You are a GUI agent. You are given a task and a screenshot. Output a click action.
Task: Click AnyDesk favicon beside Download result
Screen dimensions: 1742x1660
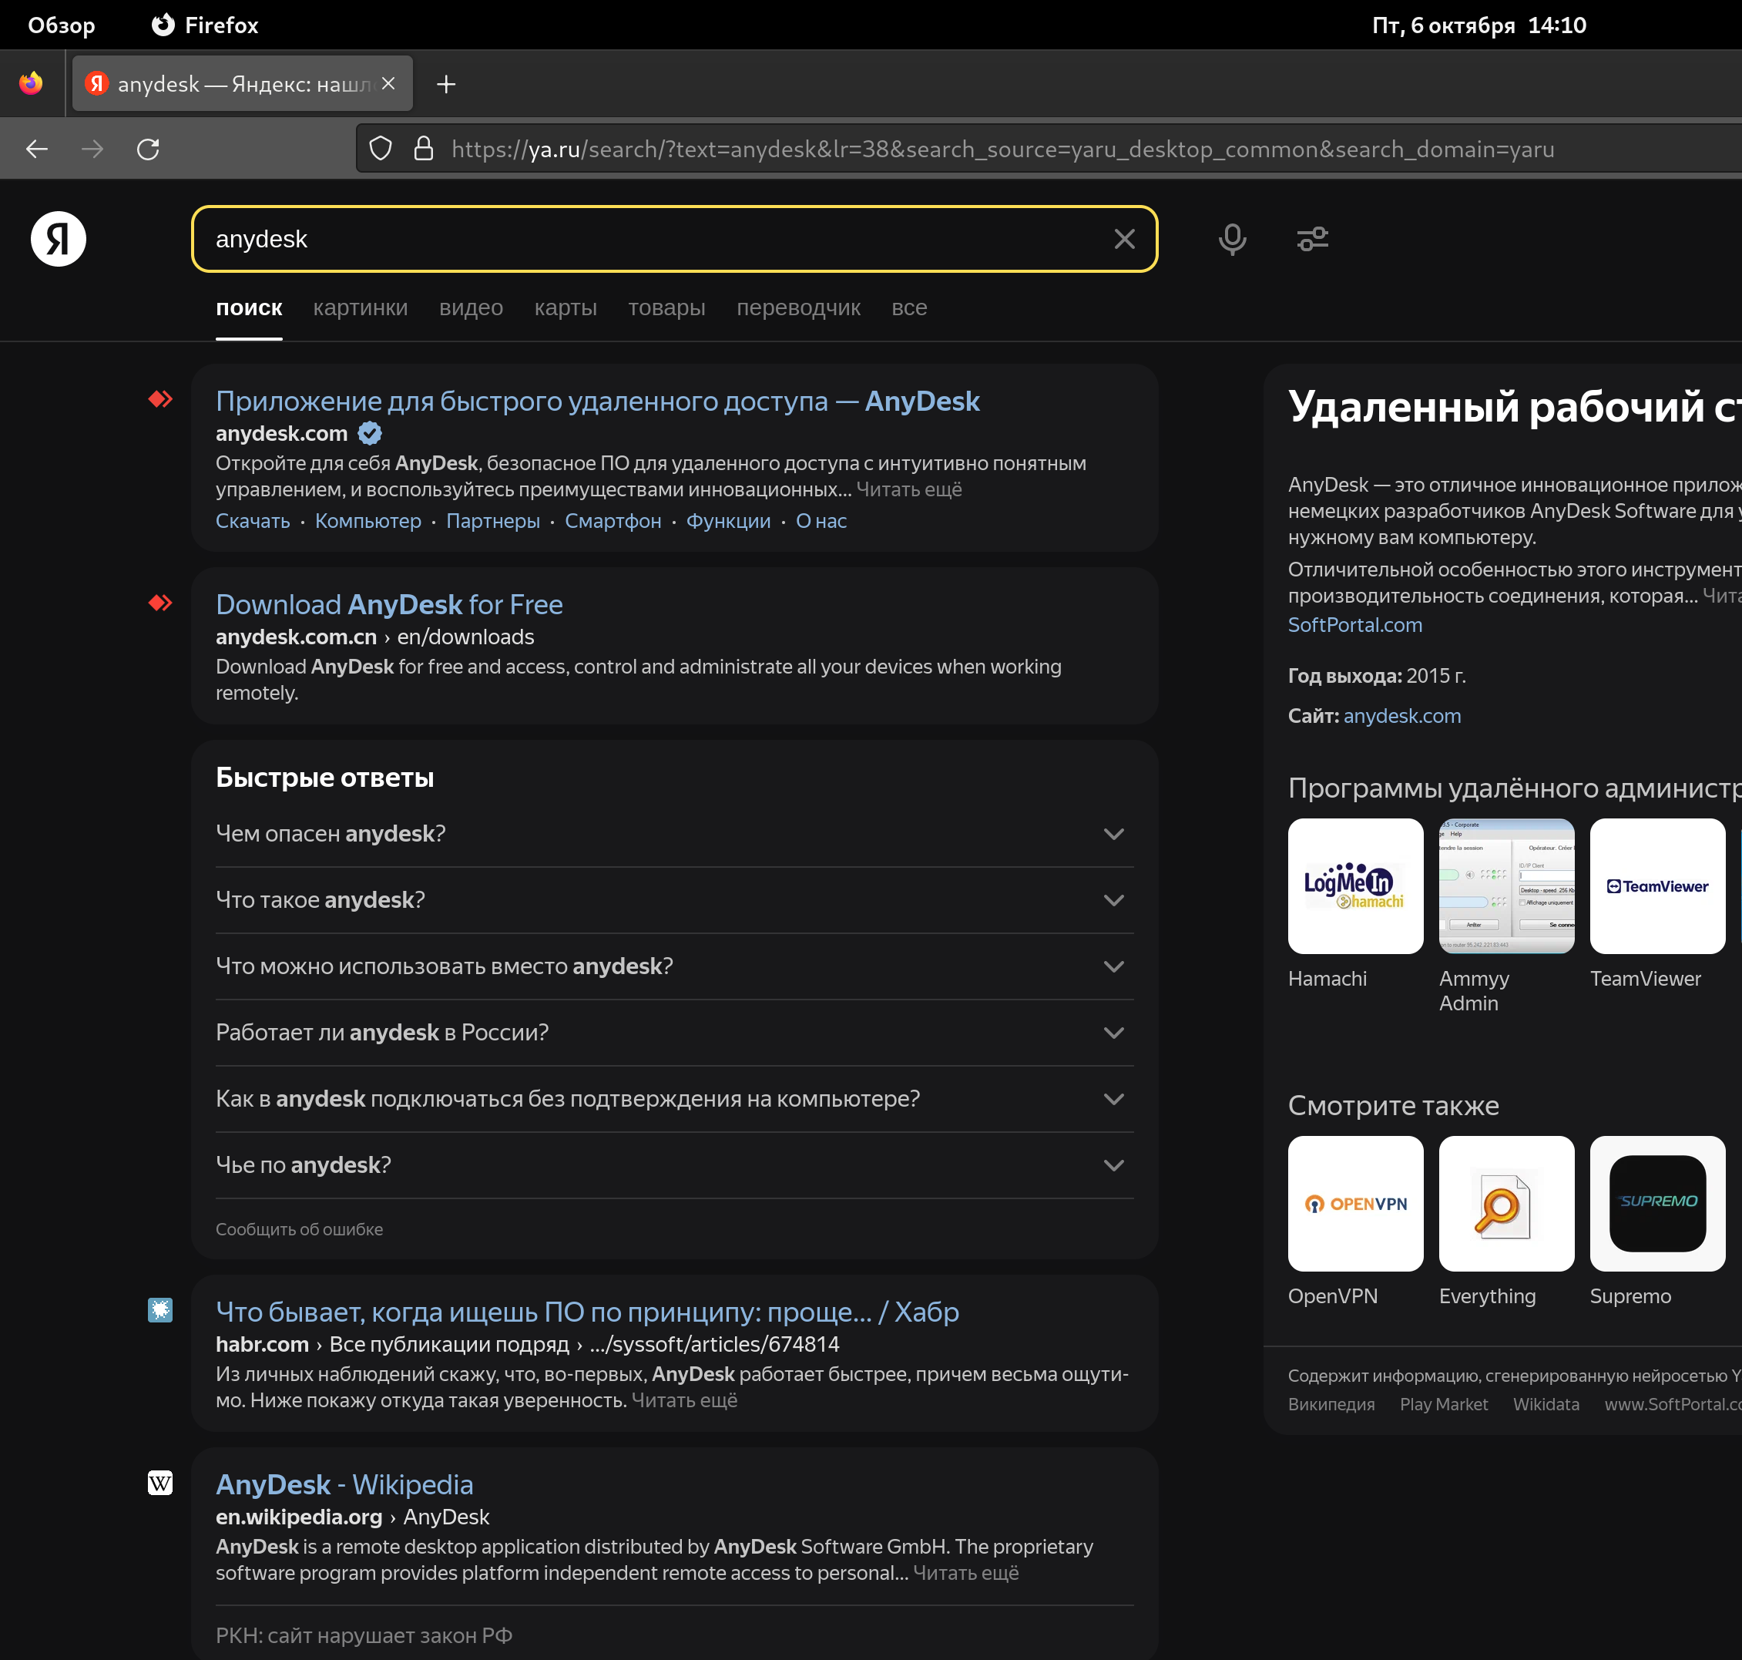click(x=160, y=603)
